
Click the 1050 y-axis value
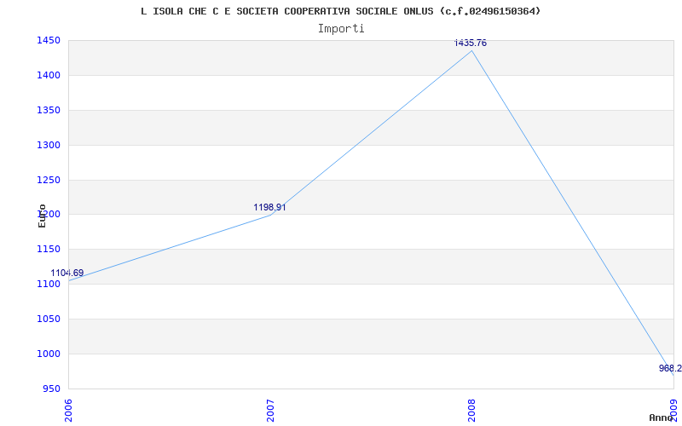point(48,319)
